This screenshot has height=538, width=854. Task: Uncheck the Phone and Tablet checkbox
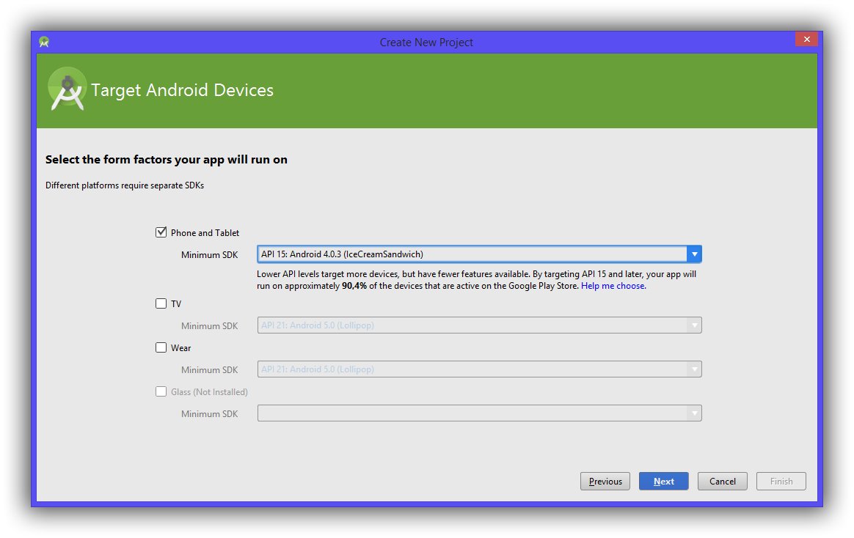[x=161, y=232]
